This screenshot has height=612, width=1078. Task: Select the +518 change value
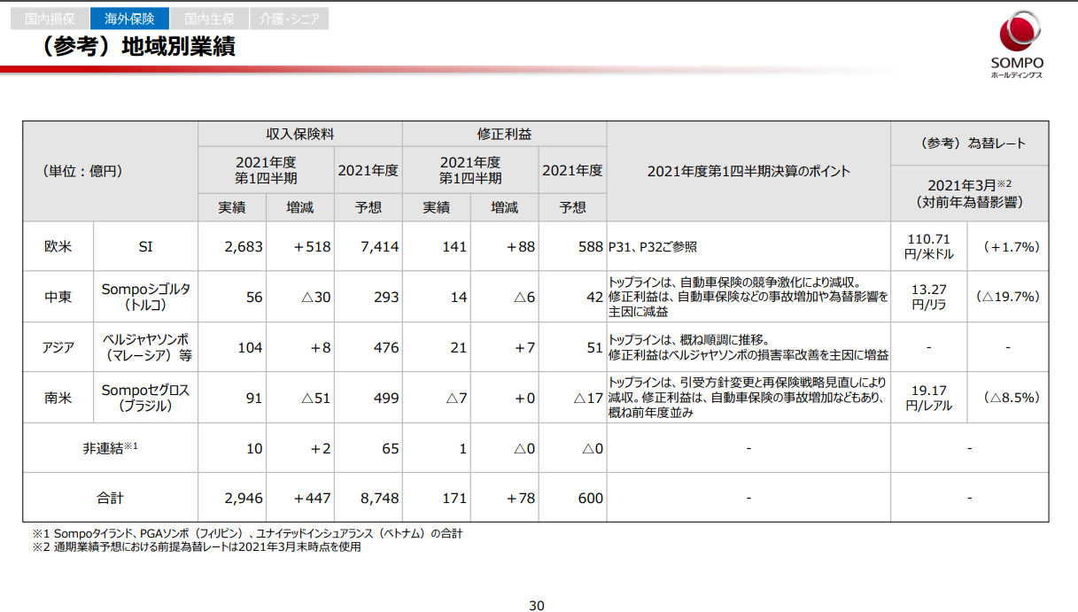pyautogui.click(x=313, y=247)
